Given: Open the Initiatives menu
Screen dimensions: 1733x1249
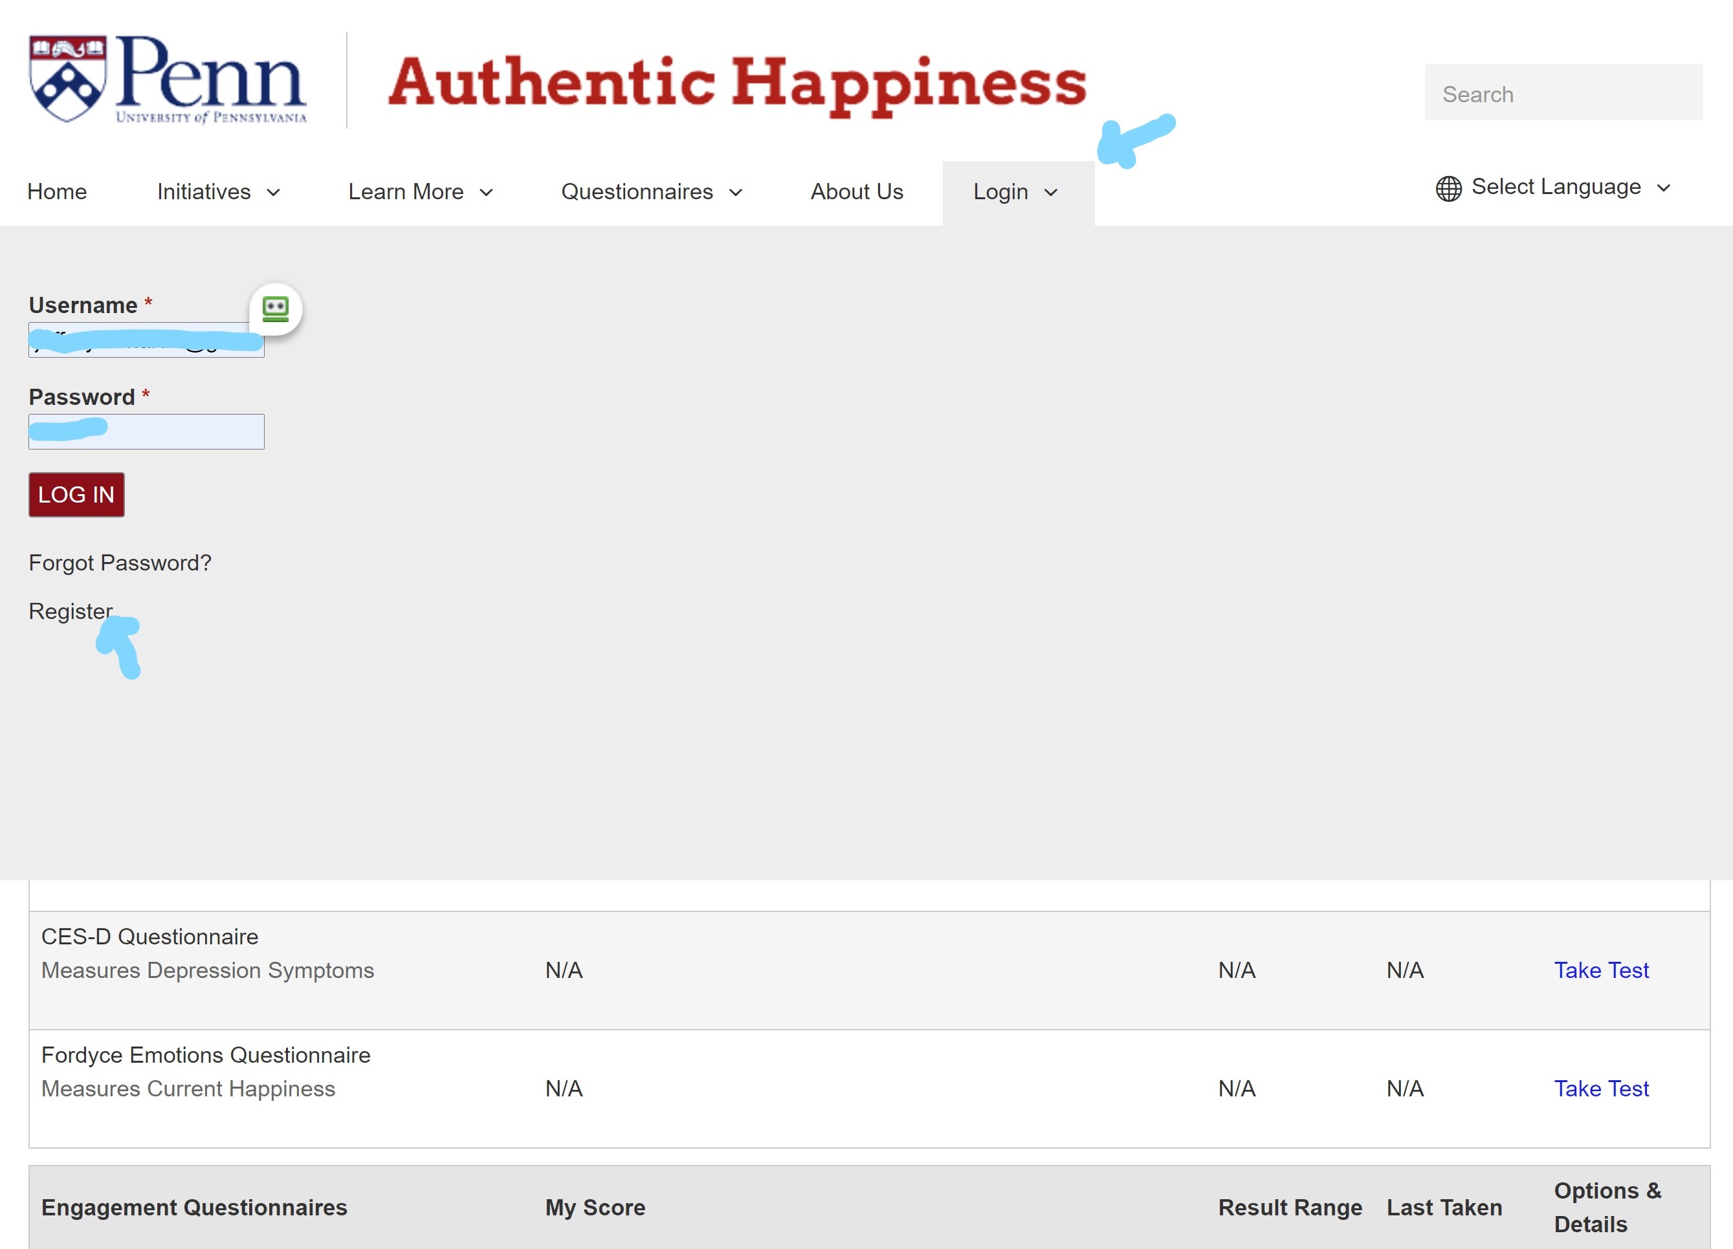Looking at the screenshot, I should [x=204, y=191].
